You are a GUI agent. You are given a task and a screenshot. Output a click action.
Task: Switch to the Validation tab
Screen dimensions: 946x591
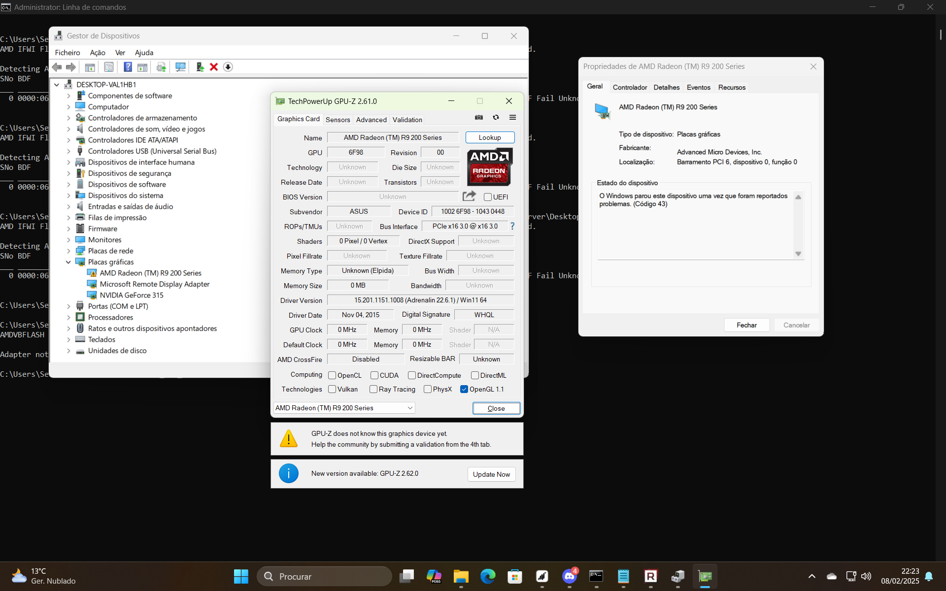tap(407, 120)
